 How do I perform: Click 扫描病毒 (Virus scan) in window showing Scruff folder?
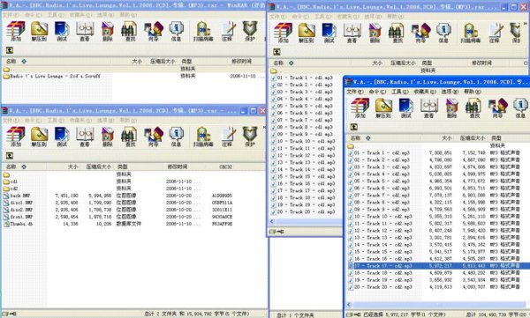click(203, 31)
